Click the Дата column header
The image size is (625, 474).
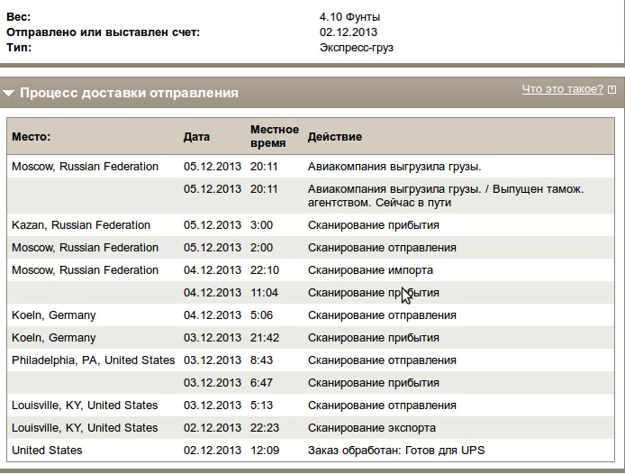pyautogui.click(x=196, y=137)
